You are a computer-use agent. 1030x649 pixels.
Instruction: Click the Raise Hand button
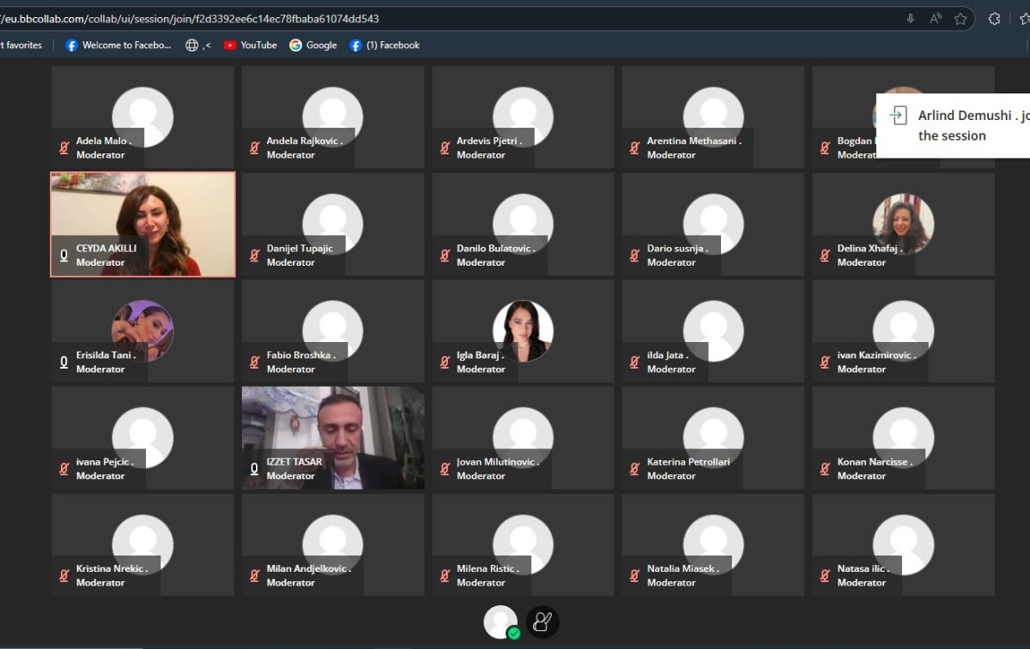point(542,622)
